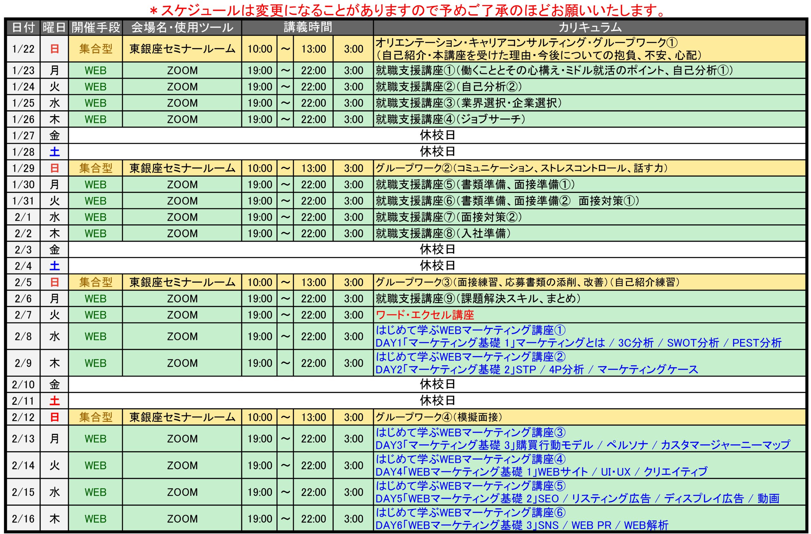Screen dimensions: 811x534
Task: Select the 2/13 date cell
Action: click(x=23, y=439)
